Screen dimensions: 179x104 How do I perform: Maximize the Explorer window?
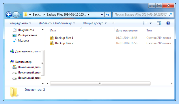[x=159, y=5]
